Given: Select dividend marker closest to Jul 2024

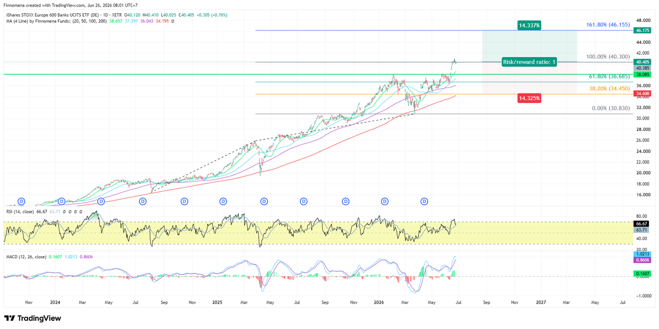Looking at the screenshot, I should click(x=143, y=202).
